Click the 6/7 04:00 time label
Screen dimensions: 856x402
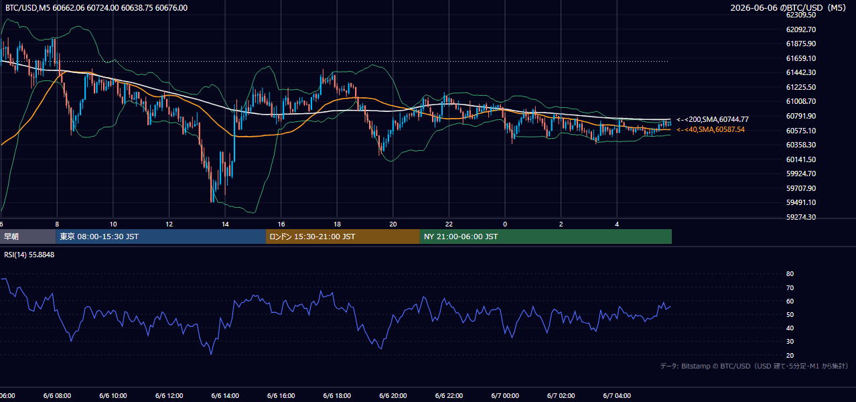click(617, 396)
